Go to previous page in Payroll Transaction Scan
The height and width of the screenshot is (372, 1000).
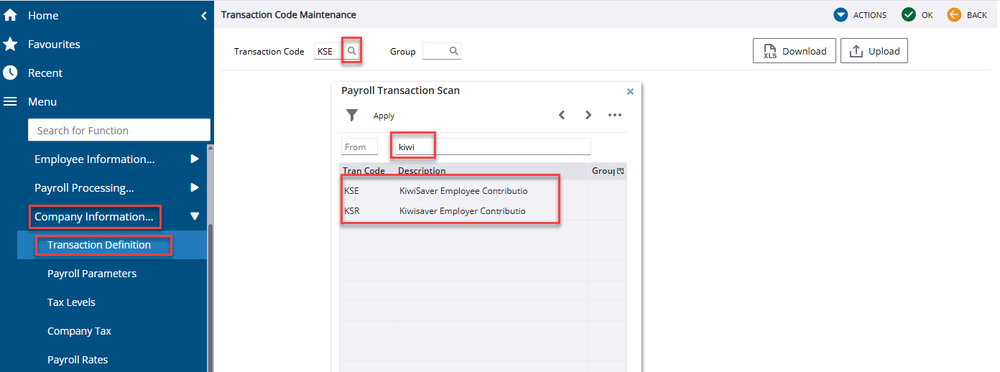pyautogui.click(x=562, y=115)
